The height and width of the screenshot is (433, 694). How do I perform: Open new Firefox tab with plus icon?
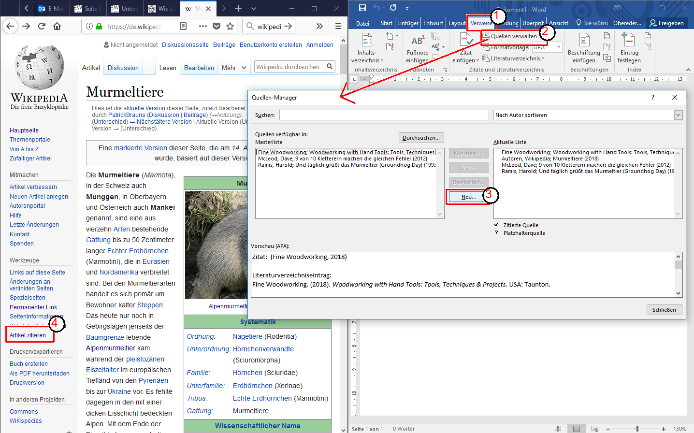238,8
